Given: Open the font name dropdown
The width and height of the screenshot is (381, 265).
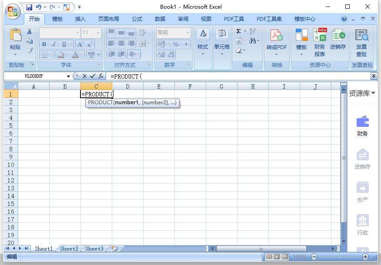Looking at the screenshot, I should [77, 33].
